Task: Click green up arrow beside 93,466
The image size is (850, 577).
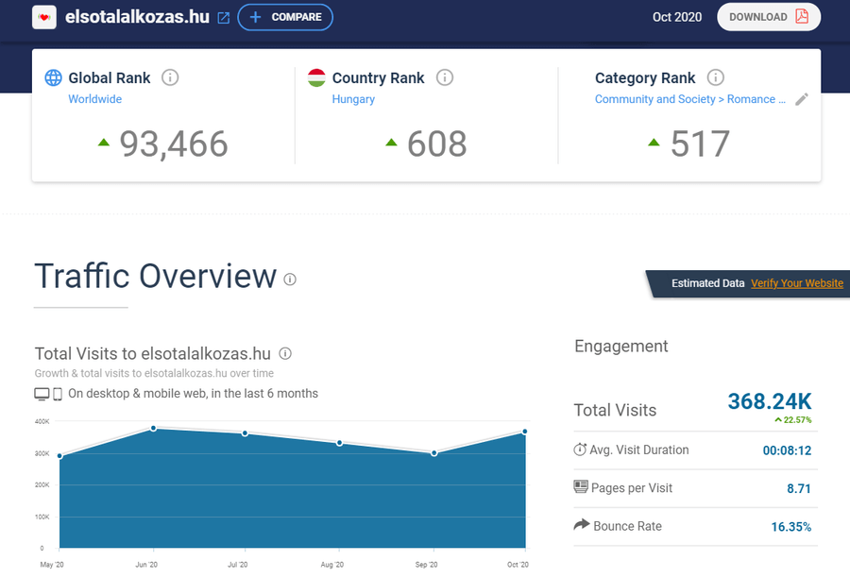Action: 104,143
